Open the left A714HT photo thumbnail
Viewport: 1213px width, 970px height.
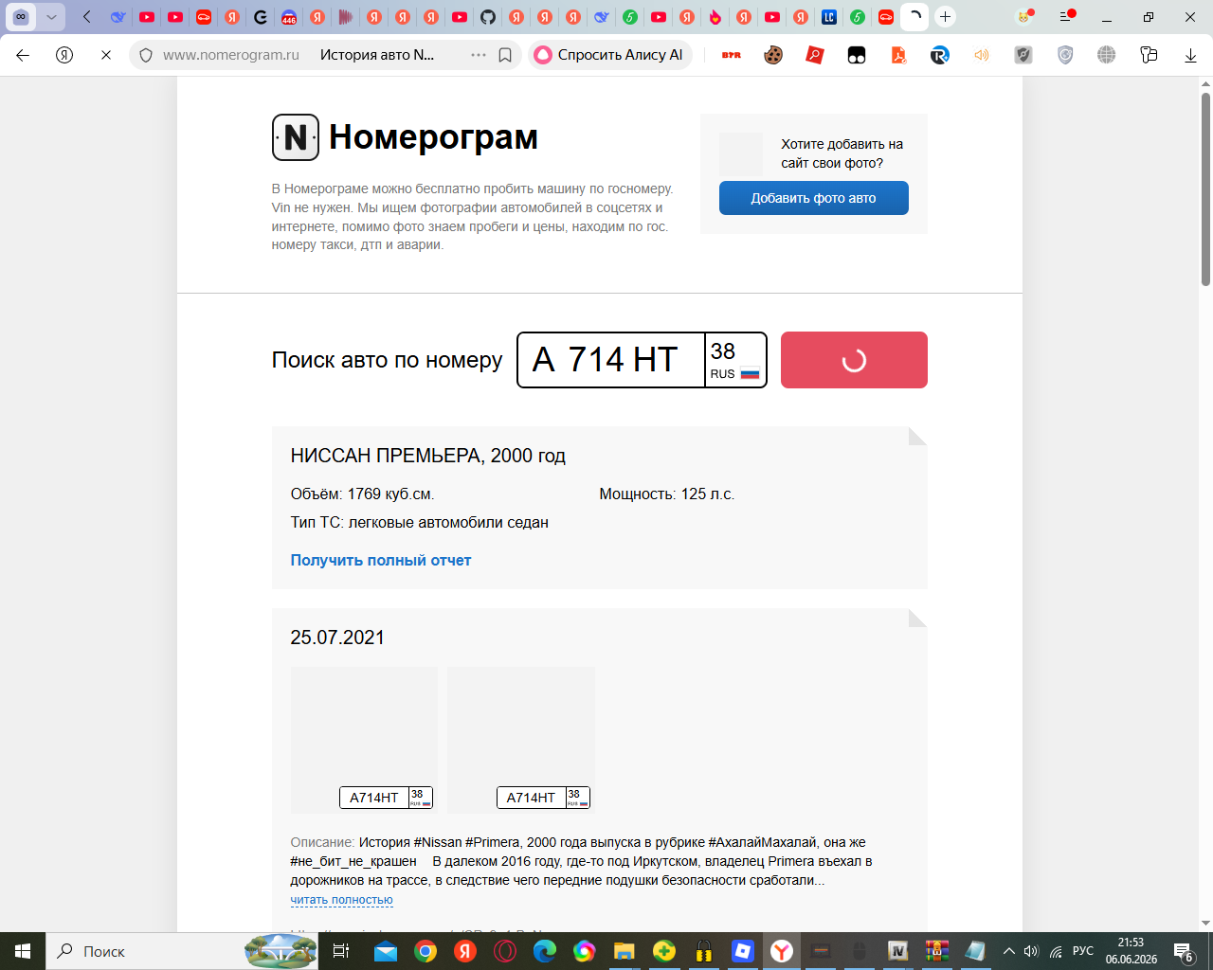coord(364,740)
